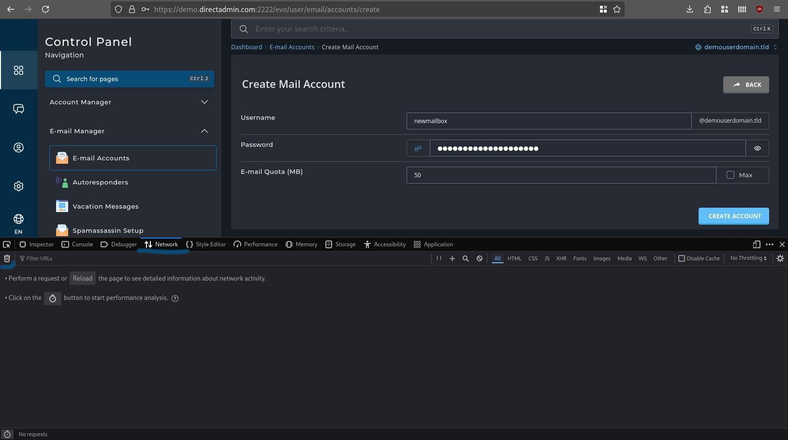Switch to the Console tab
This screenshot has width=788, height=440.
coord(77,244)
